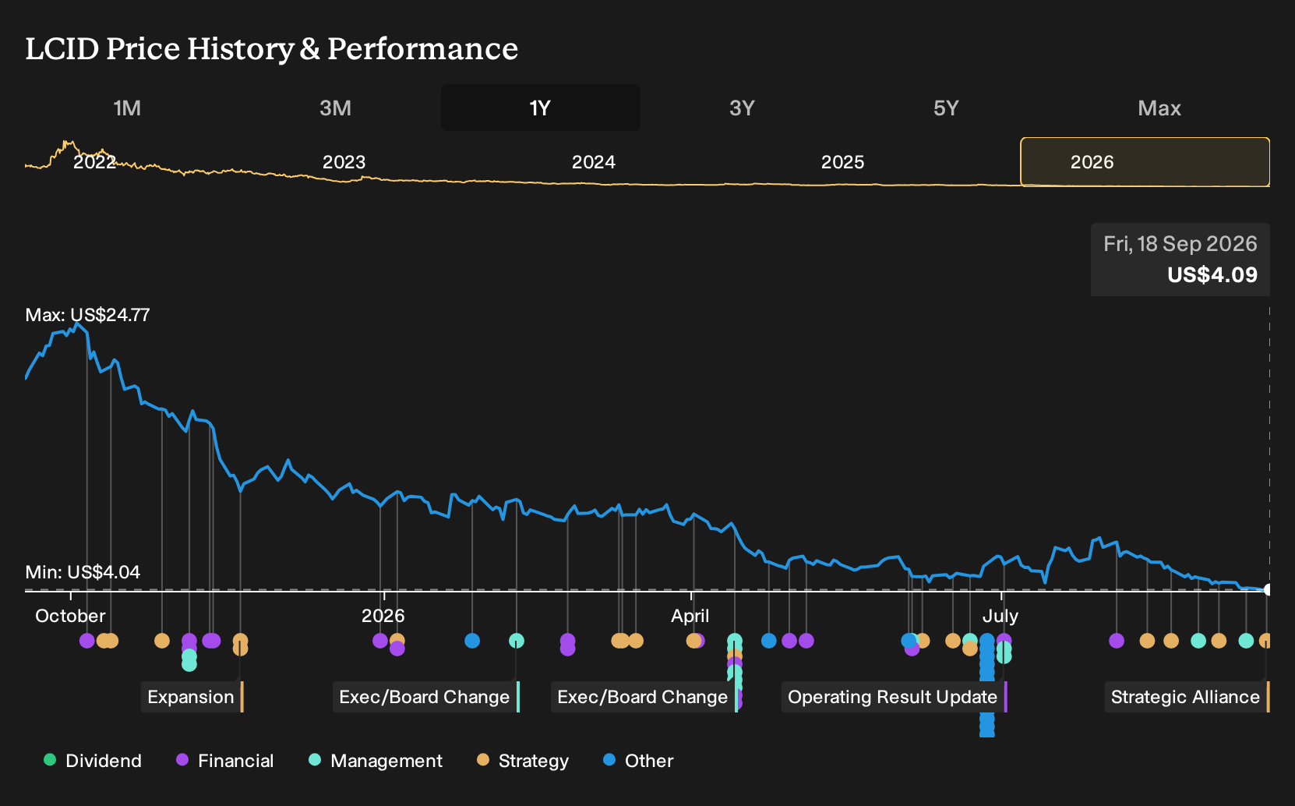Click the July axis label
This screenshot has width=1295, height=806.
pyautogui.click(x=1000, y=616)
